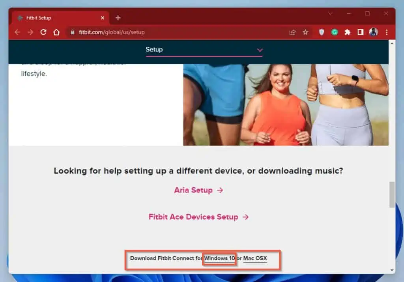Open the shield extension icon
The width and height of the screenshot is (404, 282).
[322, 32]
